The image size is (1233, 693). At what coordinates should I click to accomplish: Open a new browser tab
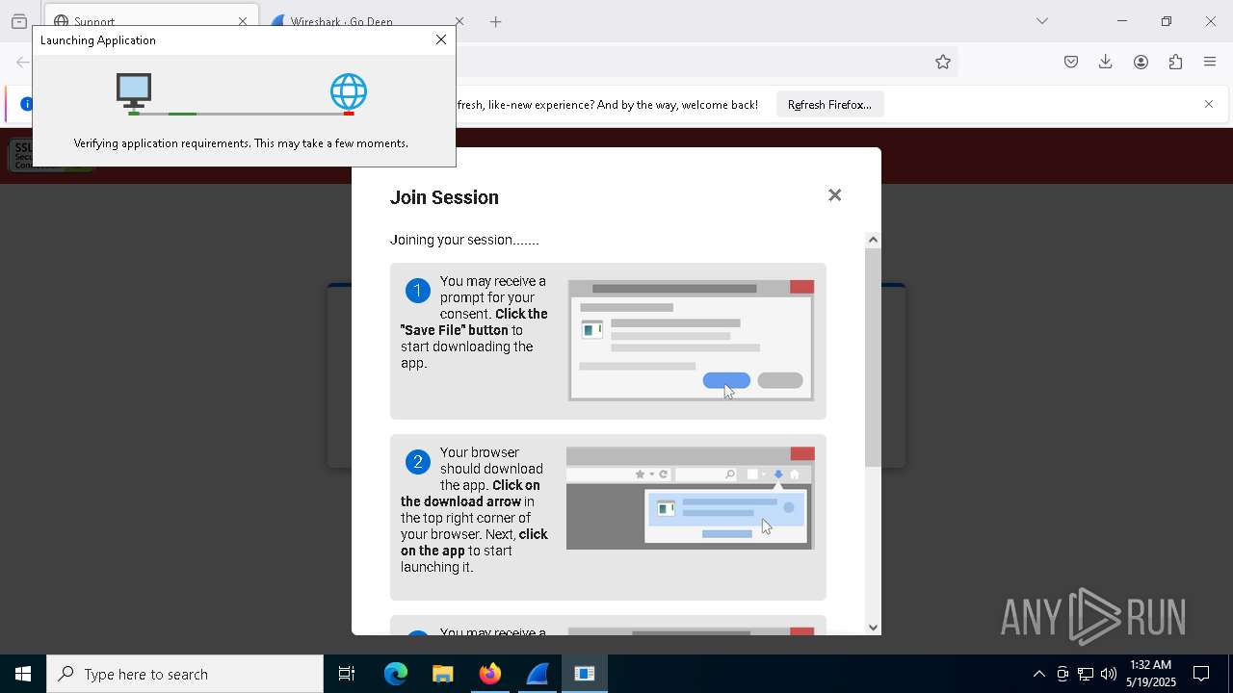[x=496, y=21]
